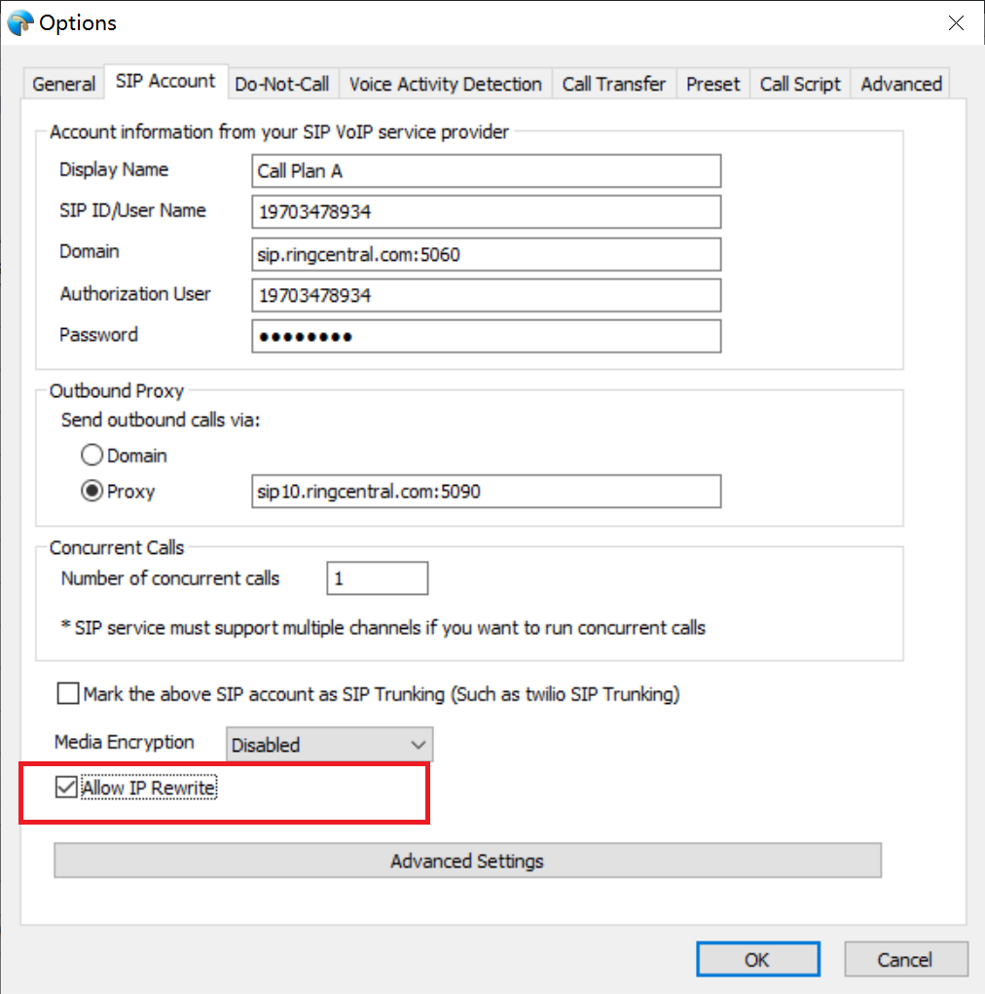This screenshot has width=985, height=994.
Task: Open the Do-Not-Call tab
Action: pos(281,84)
